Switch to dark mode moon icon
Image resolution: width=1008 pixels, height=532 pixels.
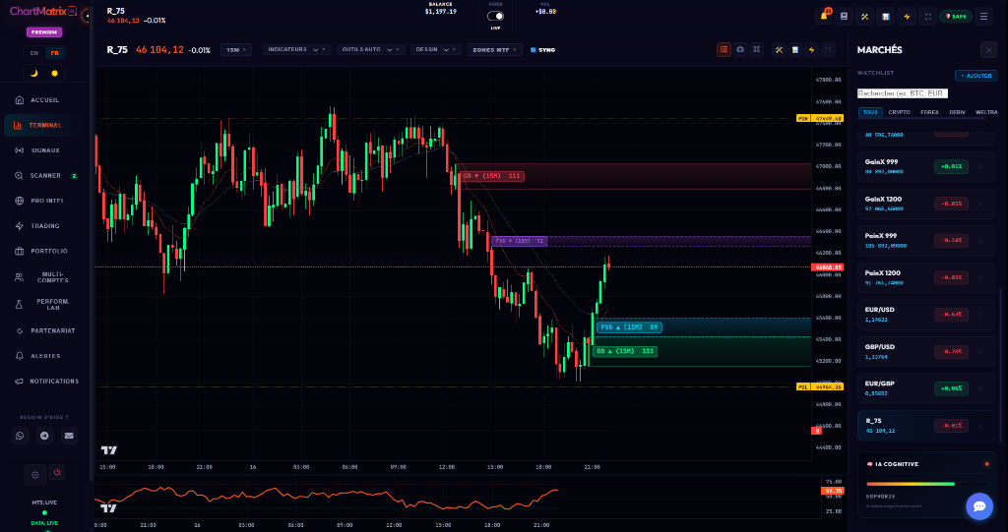tap(34, 73)
